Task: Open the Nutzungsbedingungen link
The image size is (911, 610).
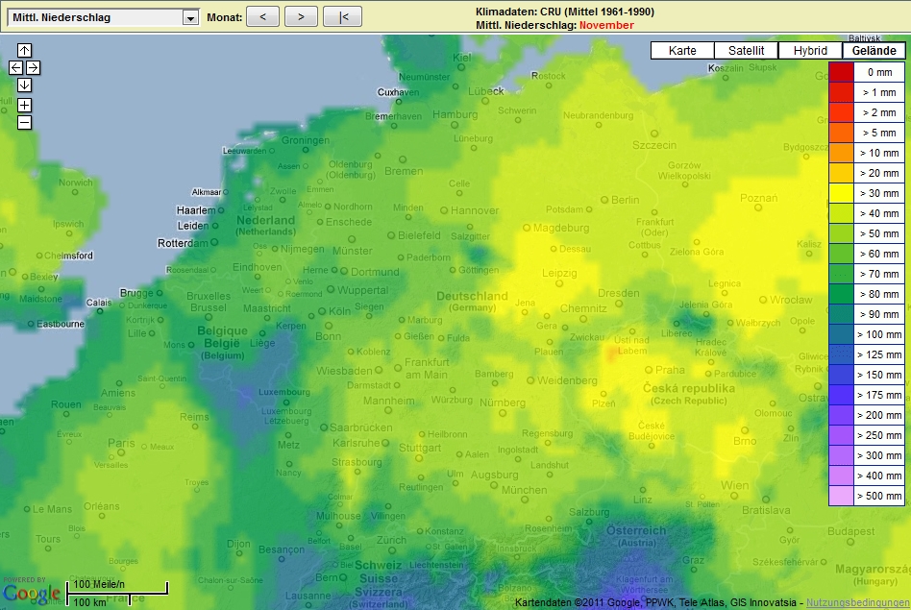Action: coord(857,602)
